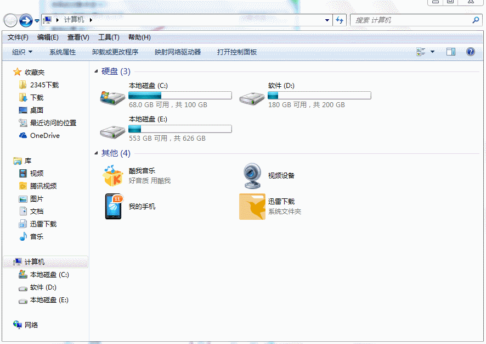486x344 pixels.
Task: Select 软件 (D:) in navigation pane
Action: click(43, 287)
